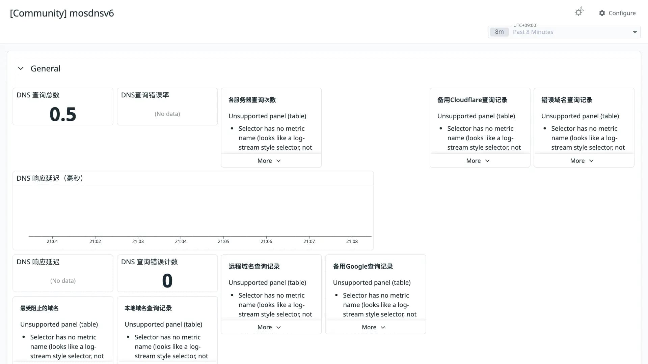Click the 远程域名查询记录 panel title
The image size is (648, 364).
click(x=254, y=266)
